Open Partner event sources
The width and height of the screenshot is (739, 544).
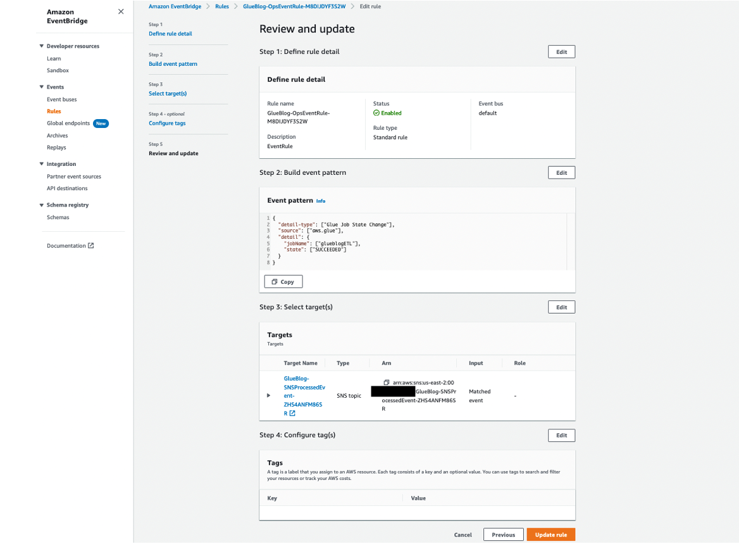tap(74, 177)
